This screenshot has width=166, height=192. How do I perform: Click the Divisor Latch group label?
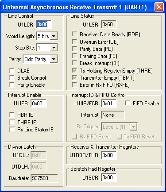(22, 147)
